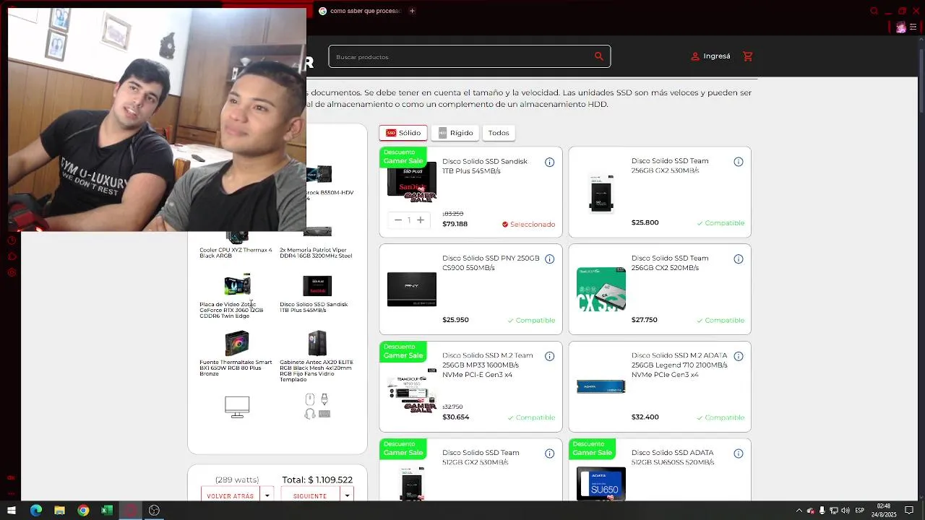The width and height of the screenshot is (925, 520).
Task: Click the $25.800 price on Team GX2
Action: point(645,222)
